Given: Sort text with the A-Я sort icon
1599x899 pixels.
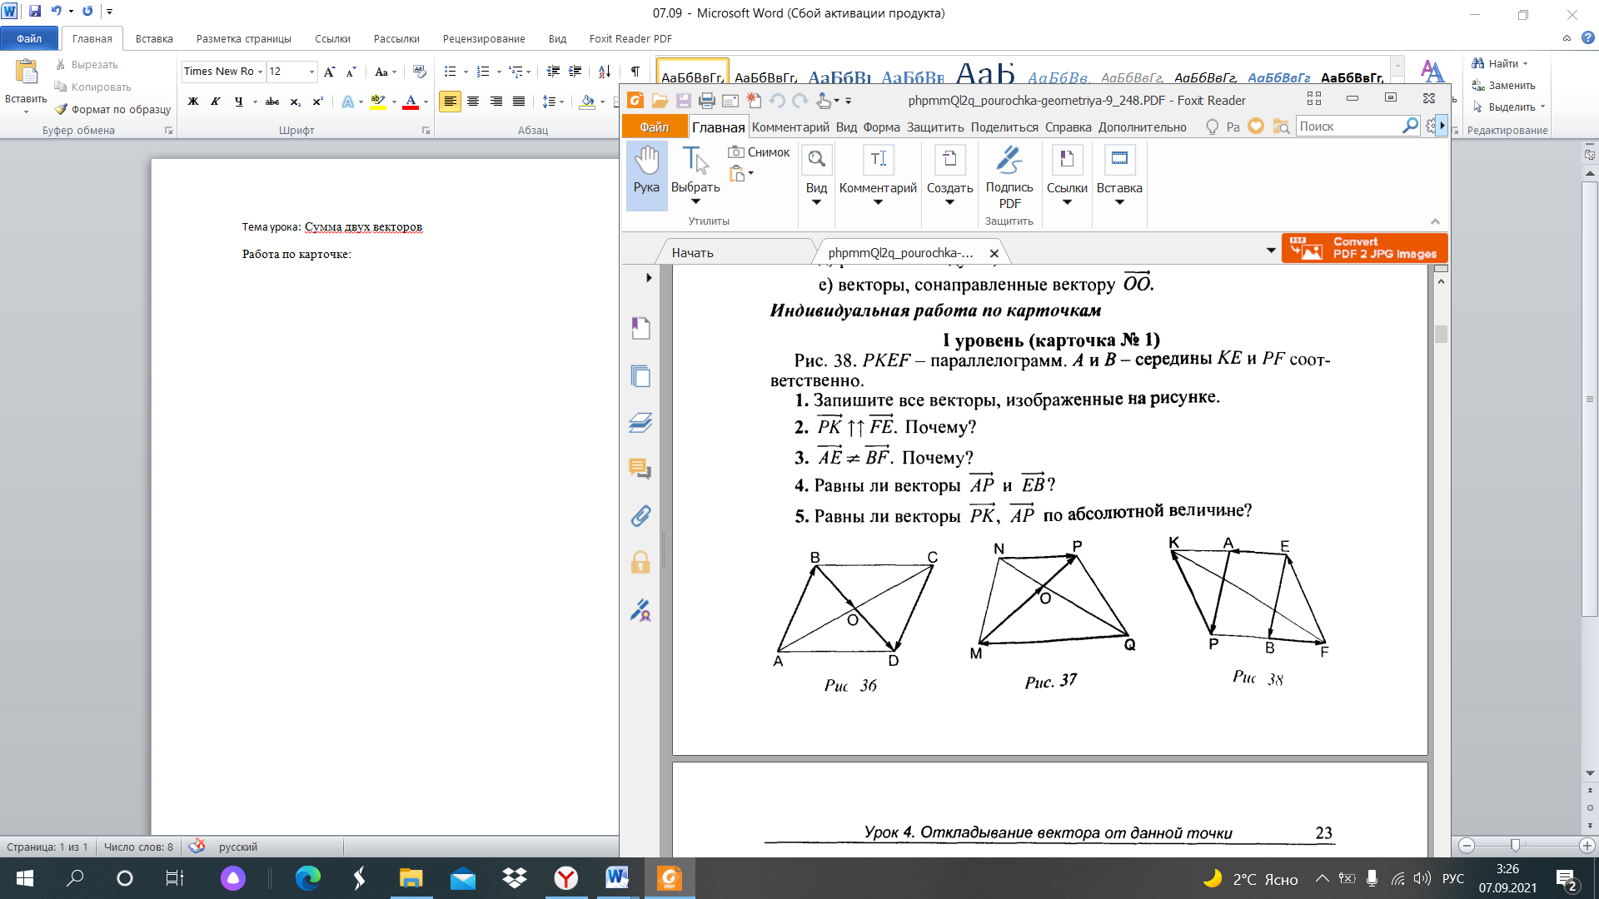Looking at the screenshot, I should click(x=605, y=72).
